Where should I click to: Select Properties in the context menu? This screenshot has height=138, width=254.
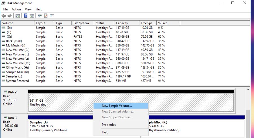pos(121,125)
